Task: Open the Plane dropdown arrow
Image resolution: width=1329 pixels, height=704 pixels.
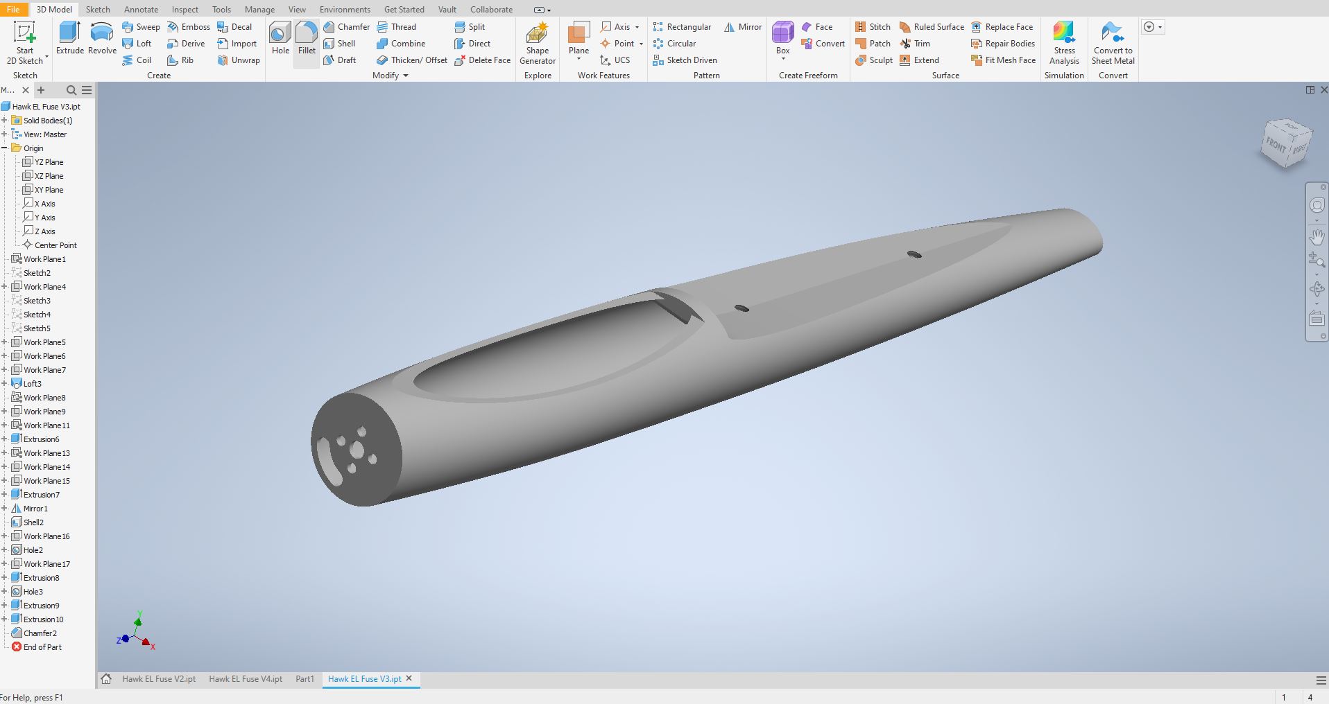Action: tap(578, 60)
